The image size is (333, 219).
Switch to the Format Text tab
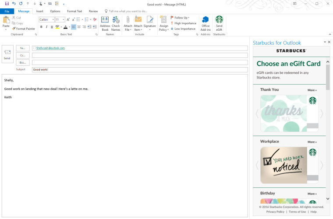[x=74, y=11]
